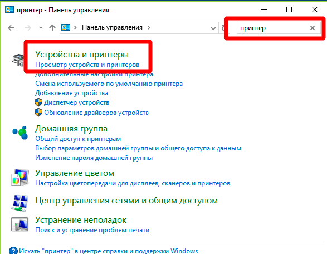The height and width of the screenshot is (254, 327).
Task: Open 'Диспетчер устройств' link
Action: tap(76, 102)
